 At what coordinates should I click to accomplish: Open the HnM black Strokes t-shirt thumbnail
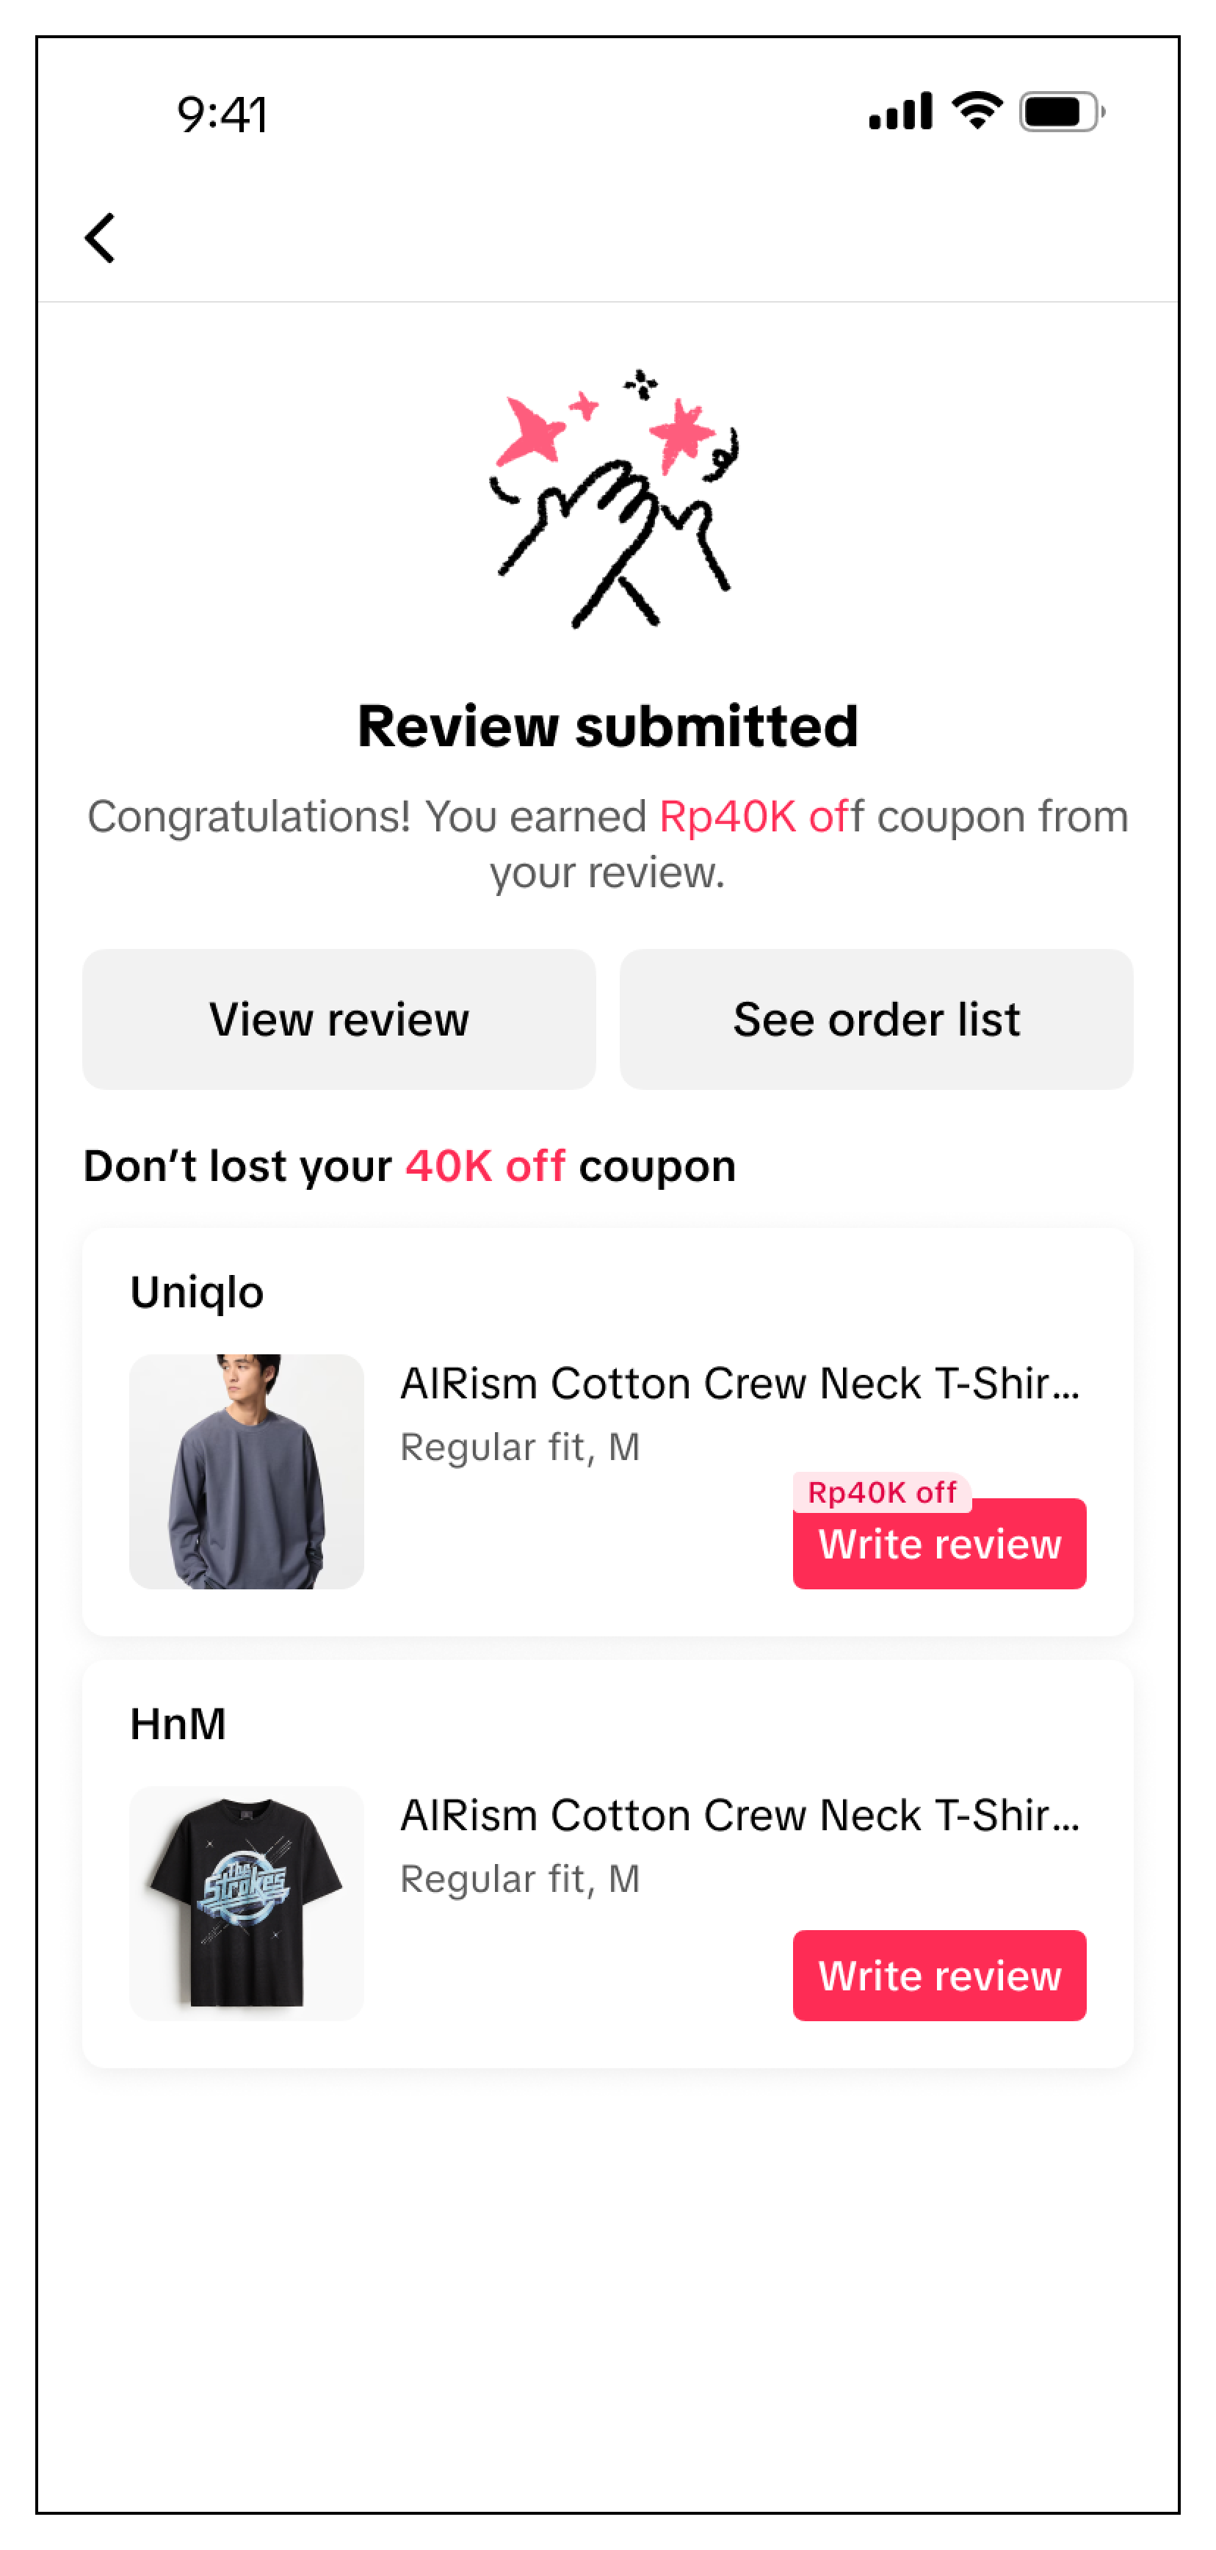[247, 1903]
